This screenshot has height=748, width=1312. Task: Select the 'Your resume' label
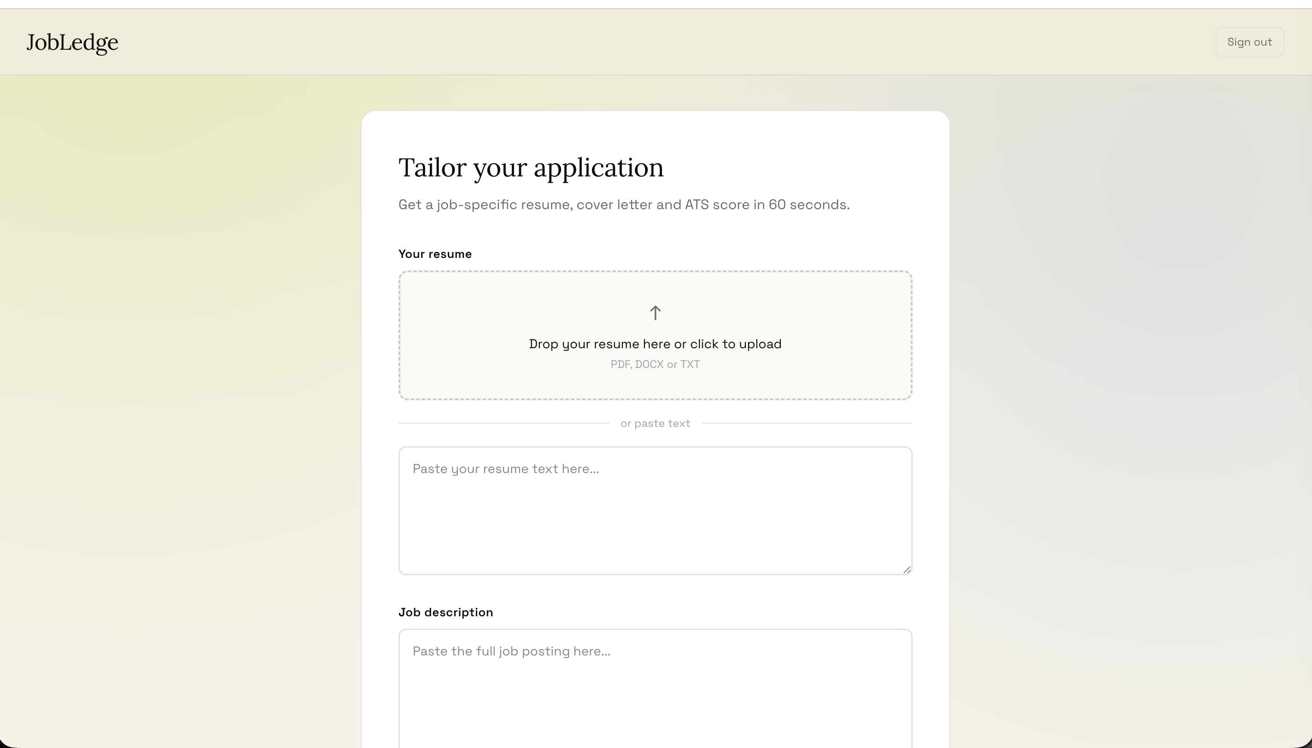tap(435, 254)
